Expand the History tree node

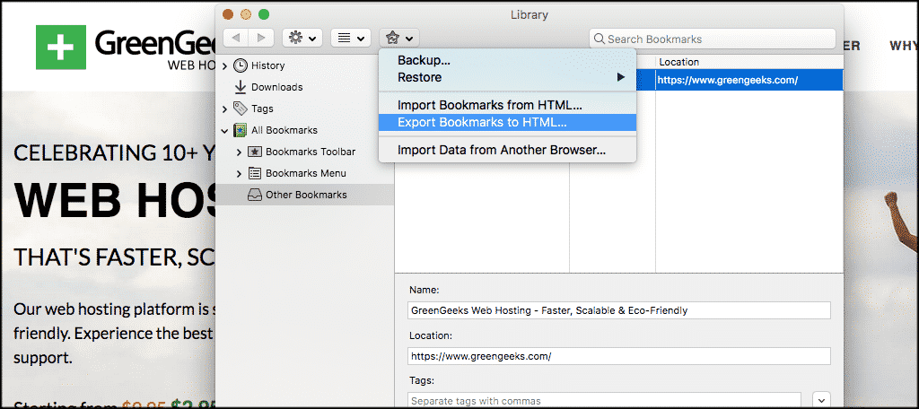tap(224, 66)
